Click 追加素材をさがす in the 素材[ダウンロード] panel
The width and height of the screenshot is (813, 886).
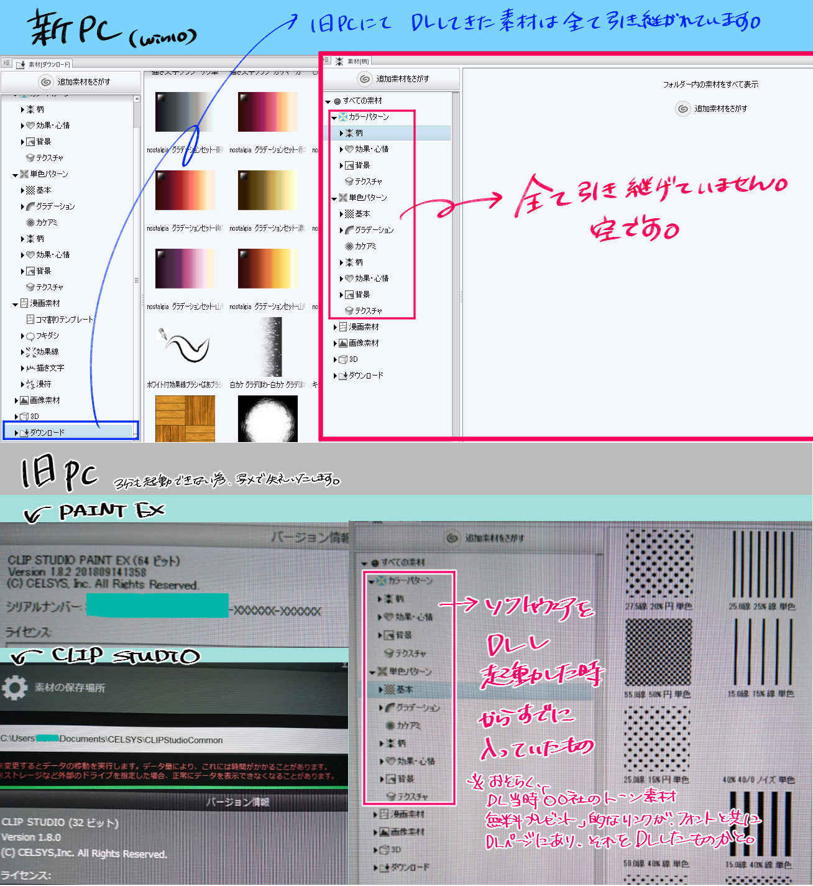tap(71, 82)
